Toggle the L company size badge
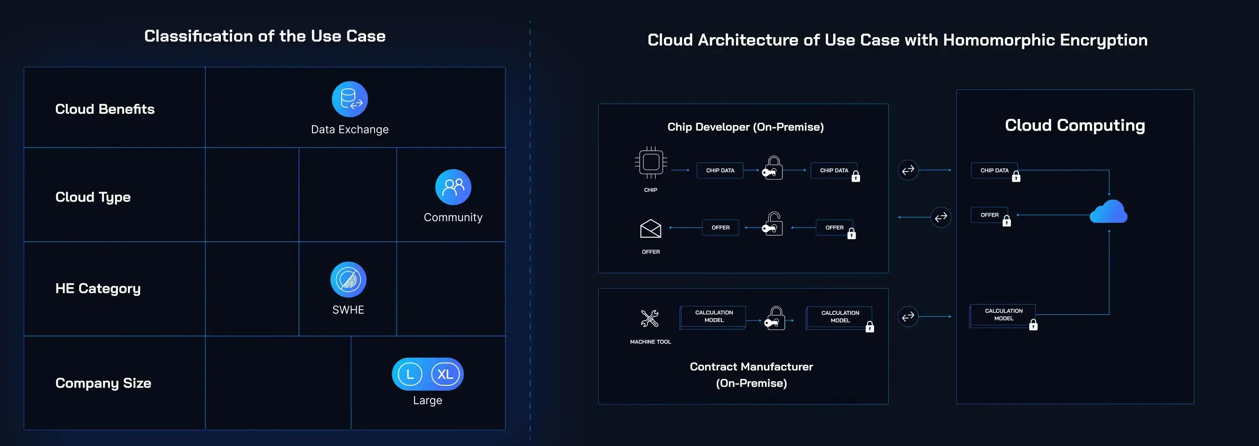 point(410,374)
